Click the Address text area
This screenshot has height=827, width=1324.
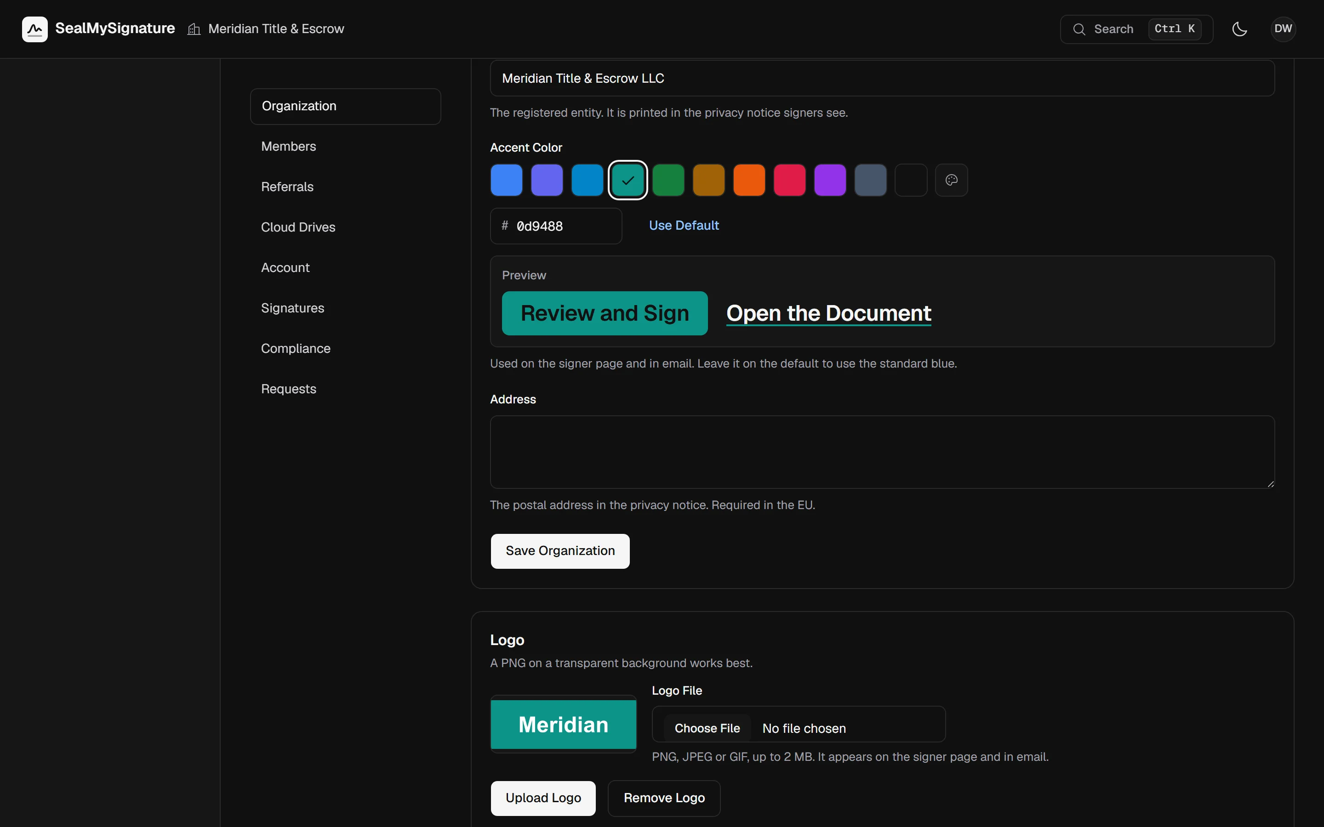pos(883,453)
